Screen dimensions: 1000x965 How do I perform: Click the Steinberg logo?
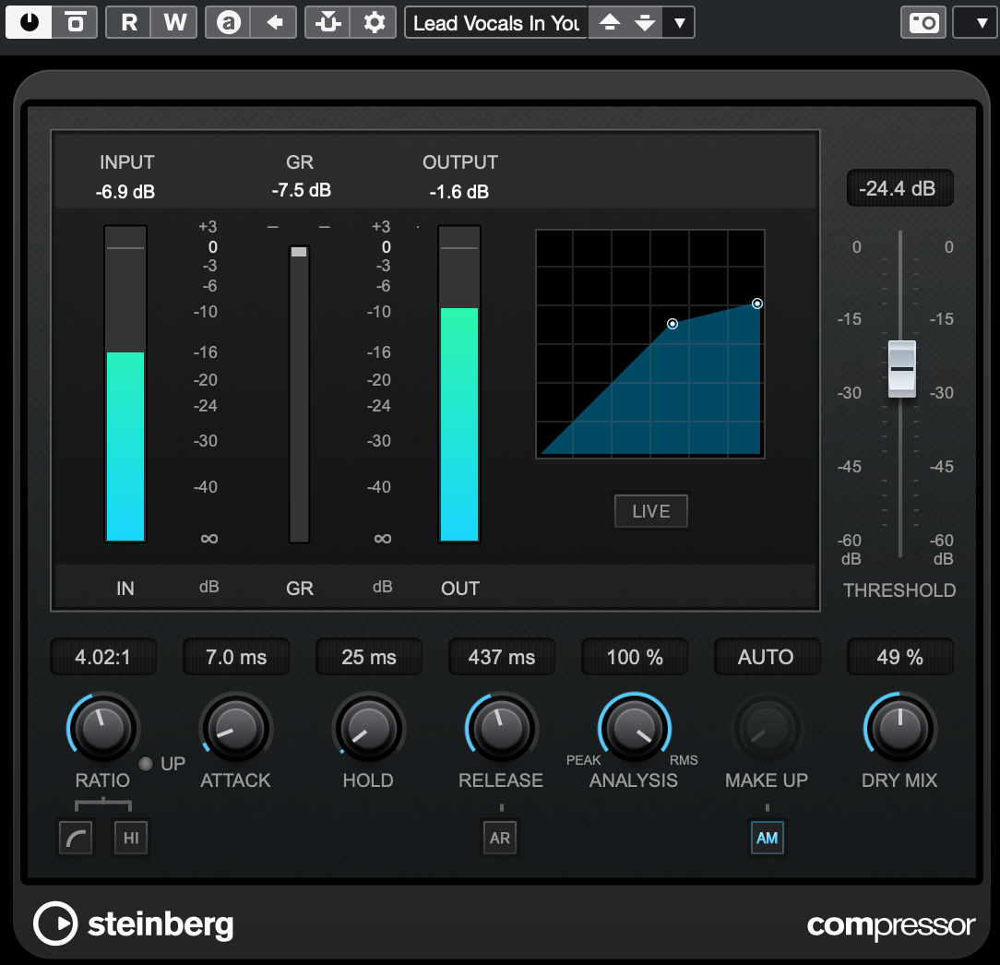tap(134, 923)
